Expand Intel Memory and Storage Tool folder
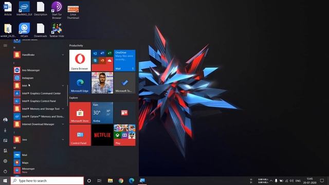 39,108
